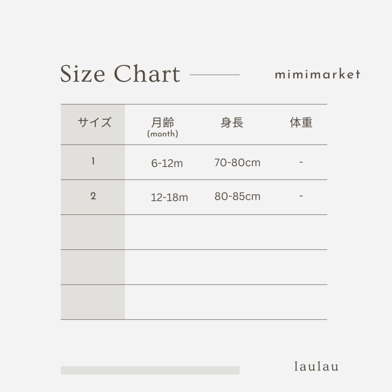Viewport: 392px width, 392px height.
Task: Select the 70-80cm height cell
Action: [237, 163]
